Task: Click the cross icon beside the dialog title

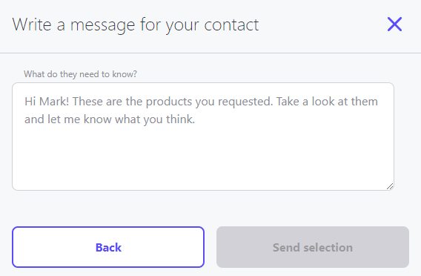Action: tap(394, 24)
